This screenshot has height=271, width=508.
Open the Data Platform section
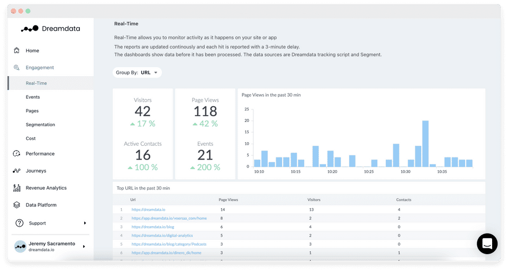click(x=41, y=205)
